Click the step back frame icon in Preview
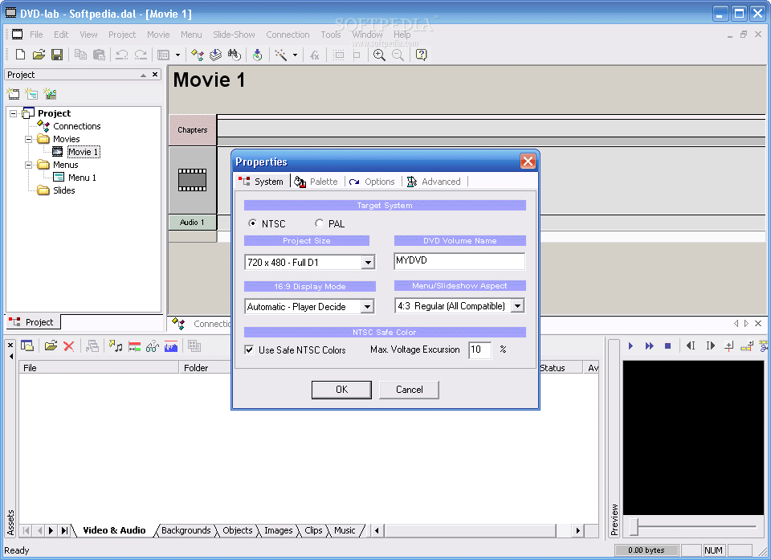This screenshot has height=560, width=771. tap(691, 346)
